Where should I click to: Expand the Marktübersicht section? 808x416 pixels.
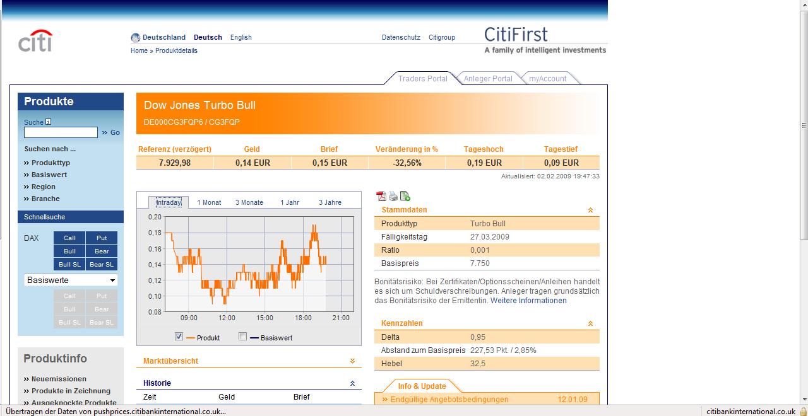(x=353, y=360)
